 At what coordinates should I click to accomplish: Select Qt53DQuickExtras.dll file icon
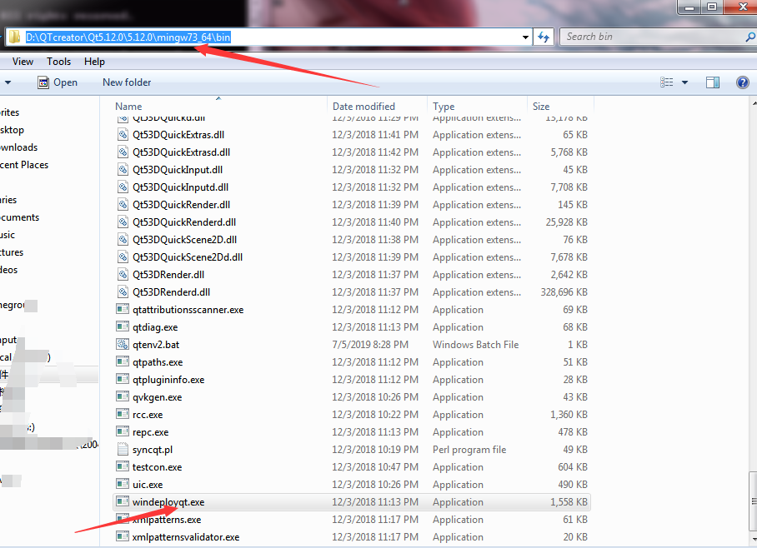123,135
